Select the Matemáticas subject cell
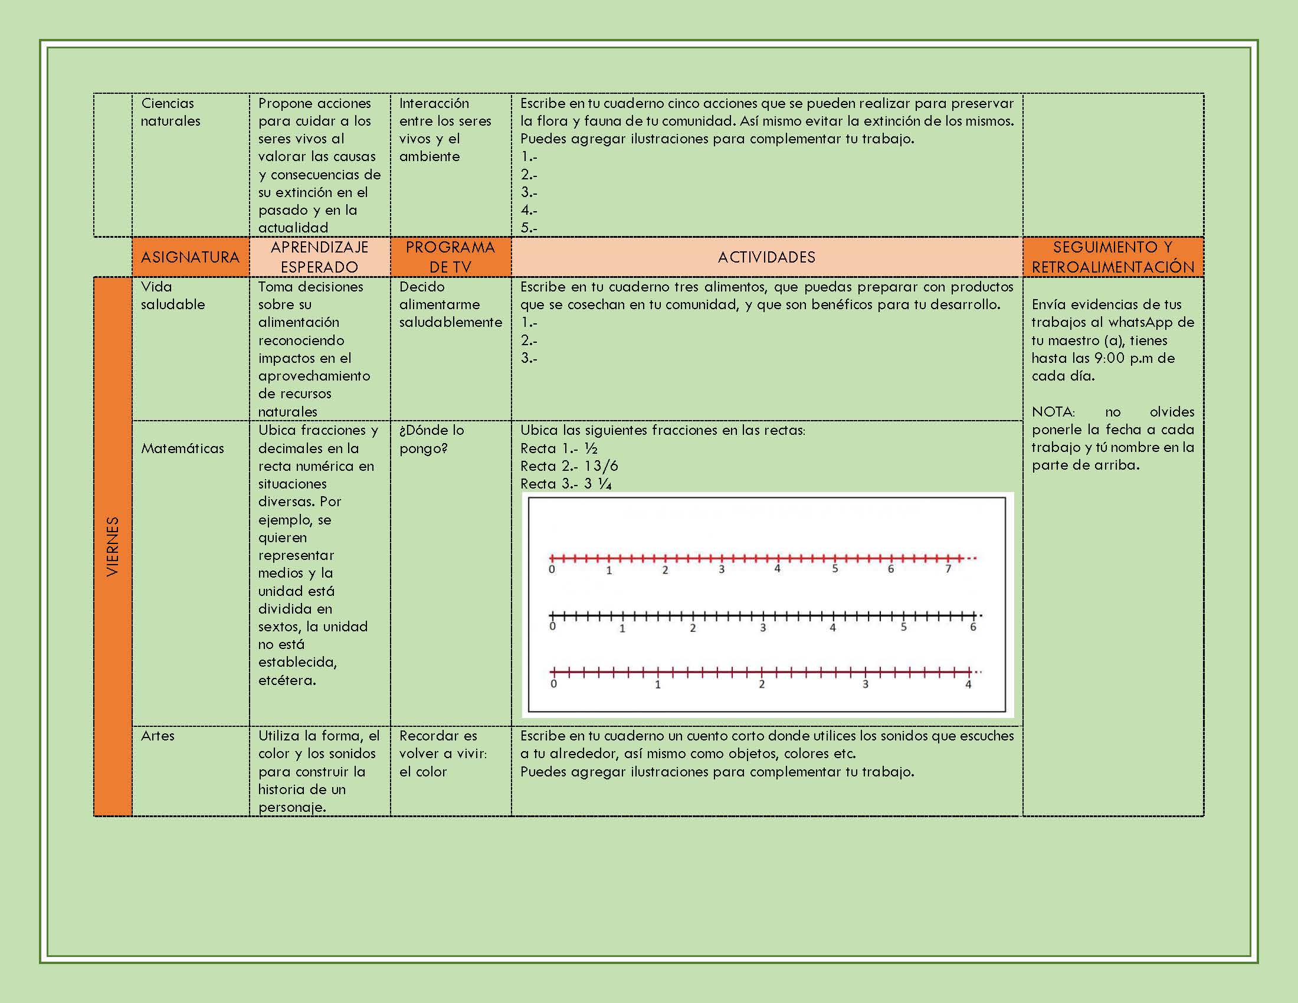This screenshot has height=1003, width=1298. (190, 573)
